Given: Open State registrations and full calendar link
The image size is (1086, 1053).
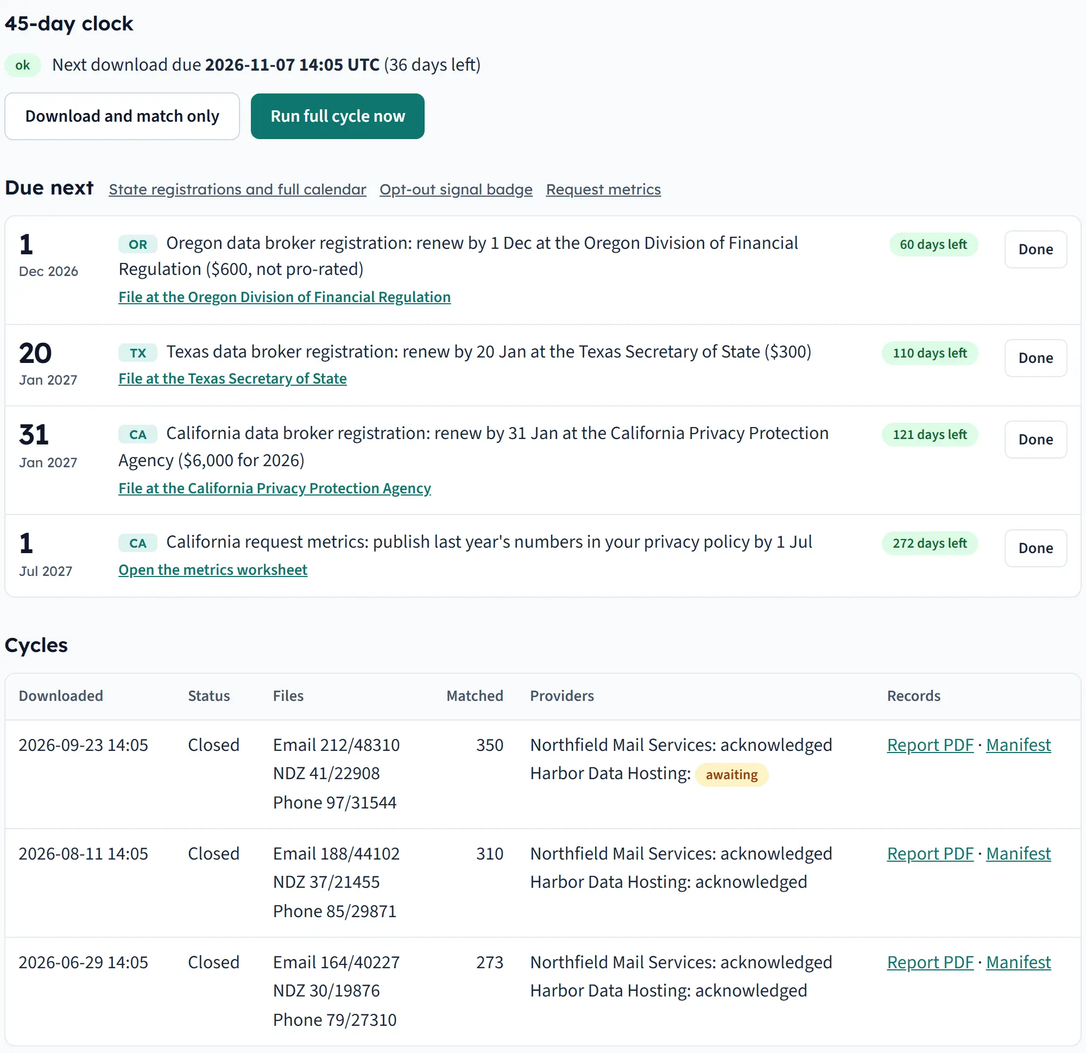Looking at the screenshot, I should (237, 190).
